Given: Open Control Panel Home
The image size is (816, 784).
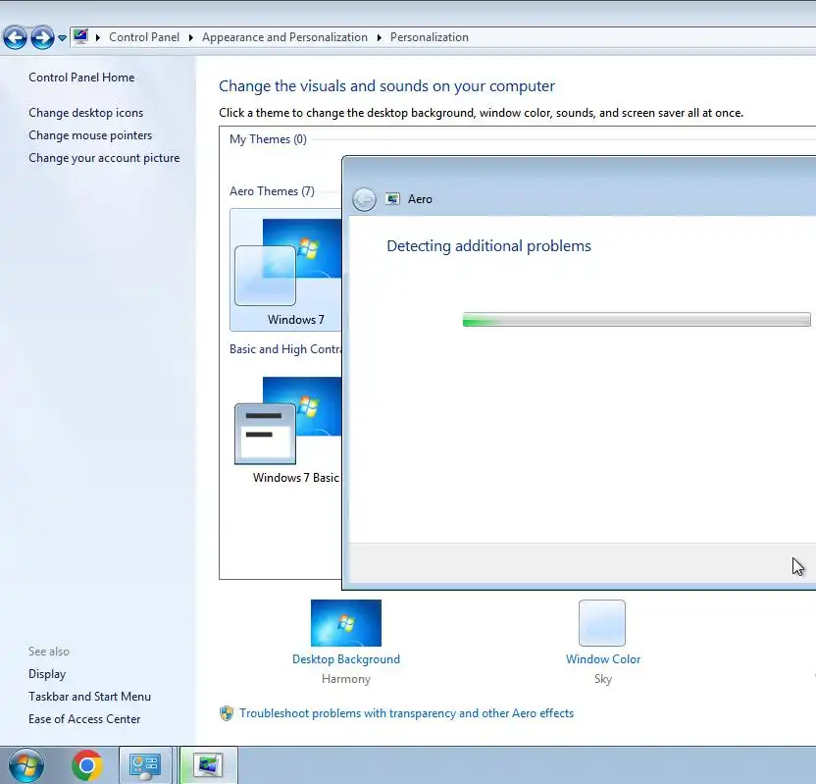Looking at the screenshot, I should coord(81,78).
